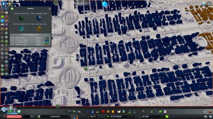This screenshot has height=119, width=213.
Task: Select the residential zone level pie chart
Action: pyautogui.click(x=21, y=18)
